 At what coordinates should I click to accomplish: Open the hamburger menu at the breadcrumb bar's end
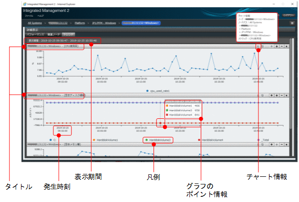(292, 23)
